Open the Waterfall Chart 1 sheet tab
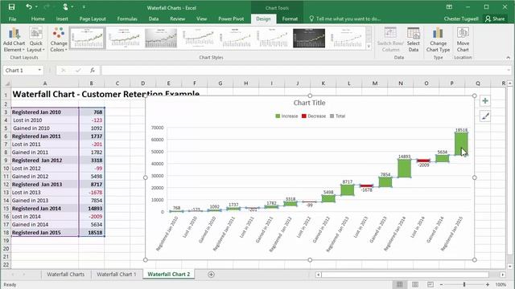This screenshot has height=289, width=515. coord(116,275)
